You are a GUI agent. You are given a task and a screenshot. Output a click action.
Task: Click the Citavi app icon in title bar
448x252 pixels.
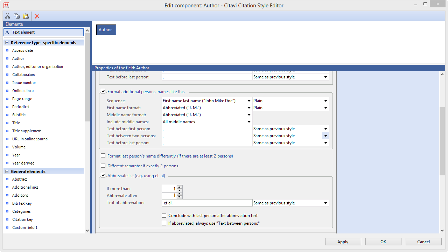pos(6,5)
